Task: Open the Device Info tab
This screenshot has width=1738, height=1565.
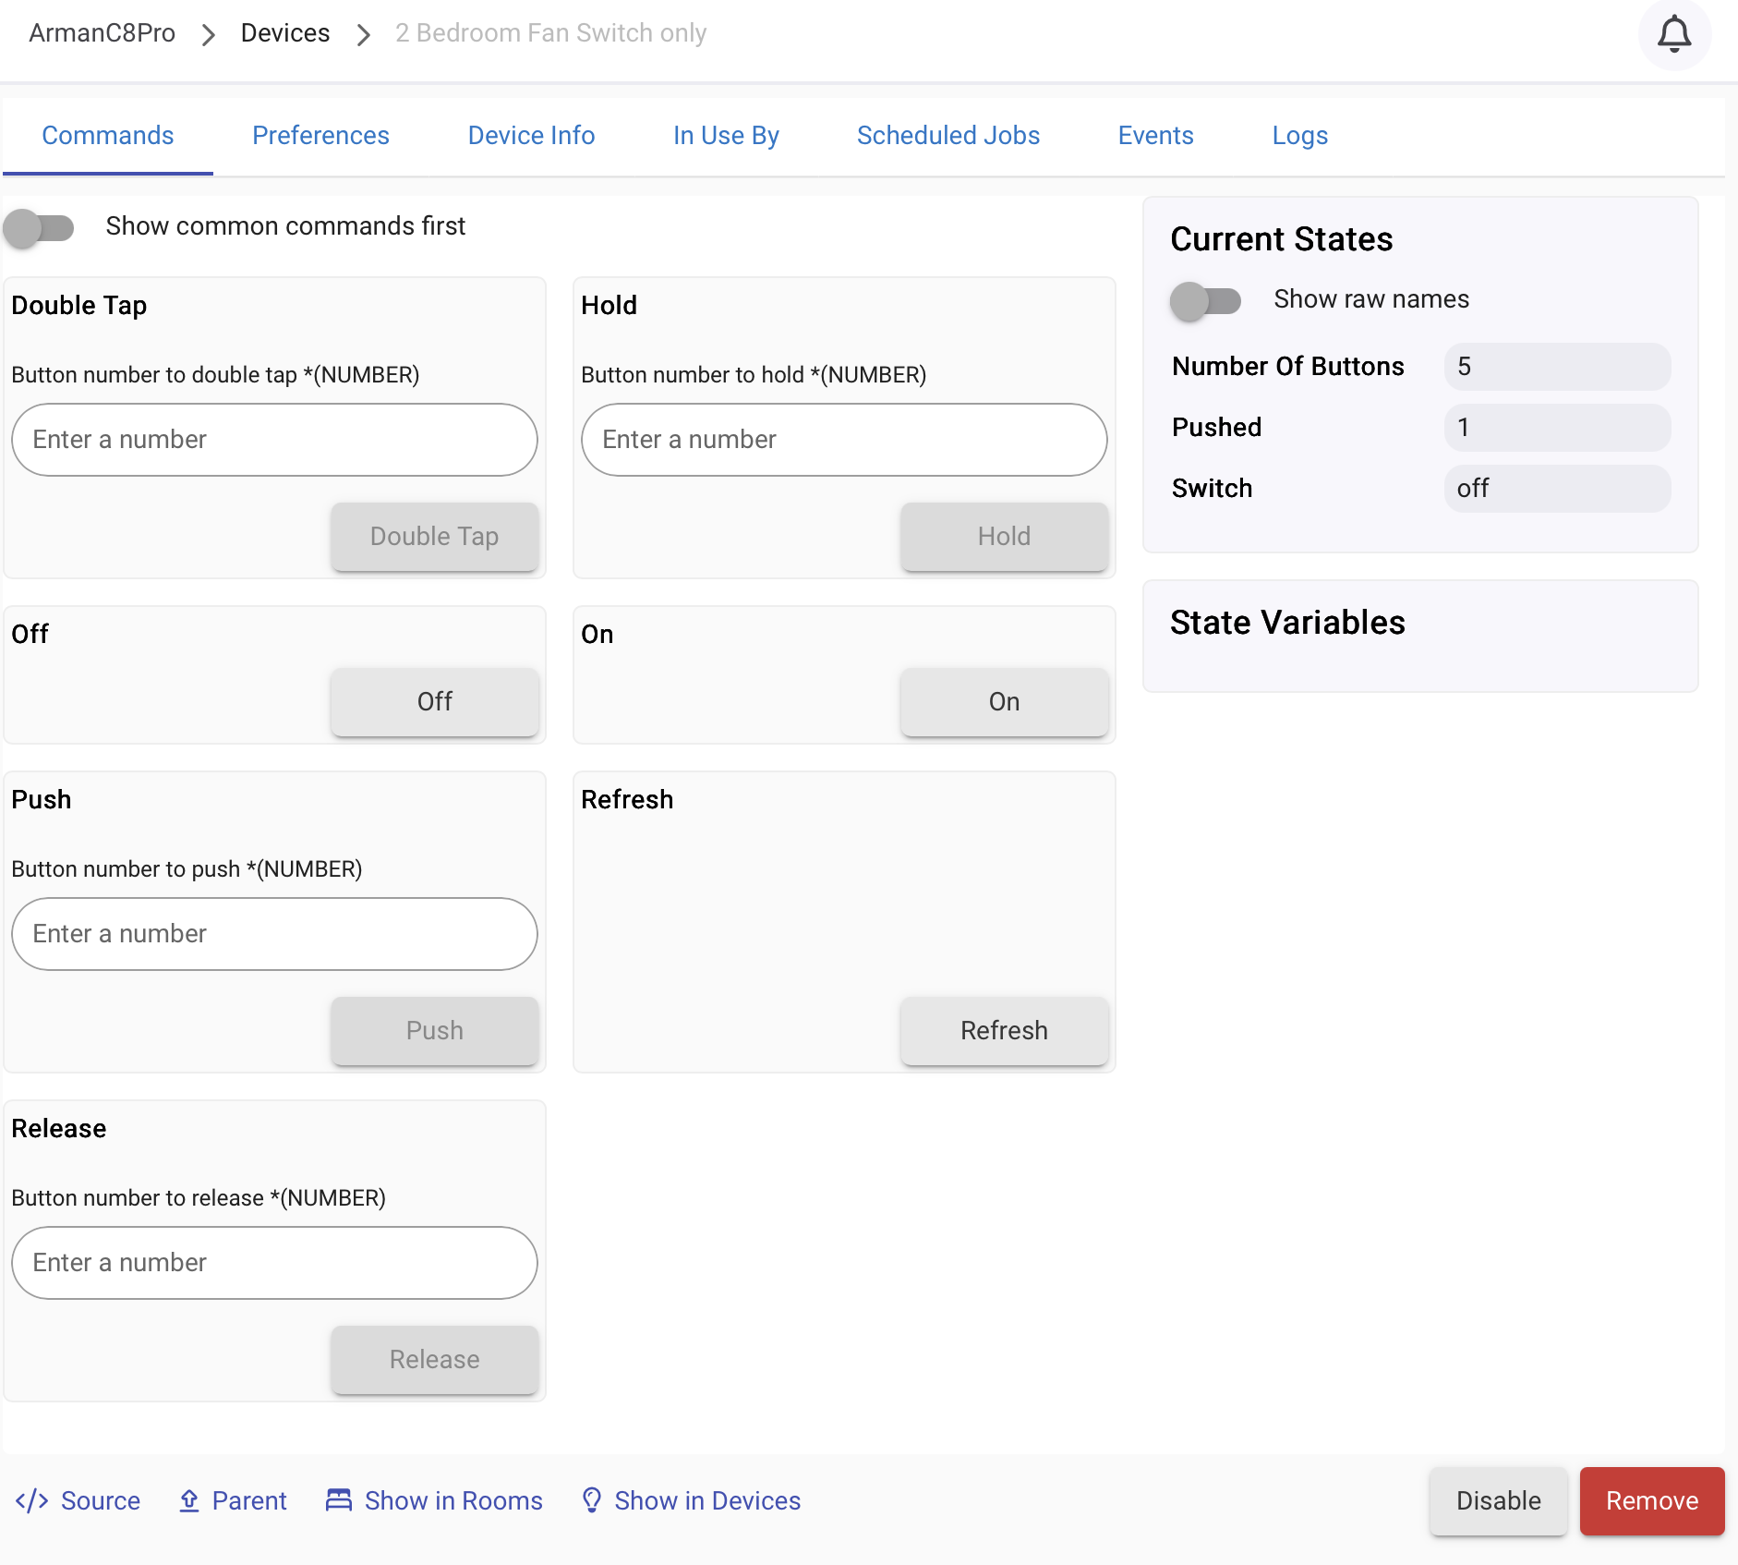Action: (531, 136)
